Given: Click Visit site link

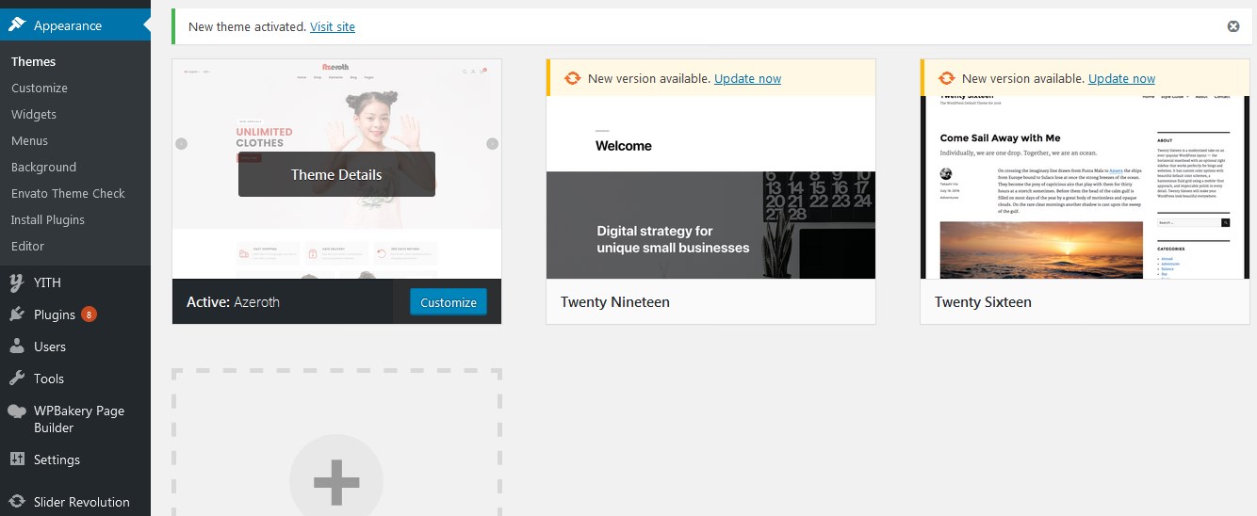Looking at the screenshot, I should (x=333, y=26).
